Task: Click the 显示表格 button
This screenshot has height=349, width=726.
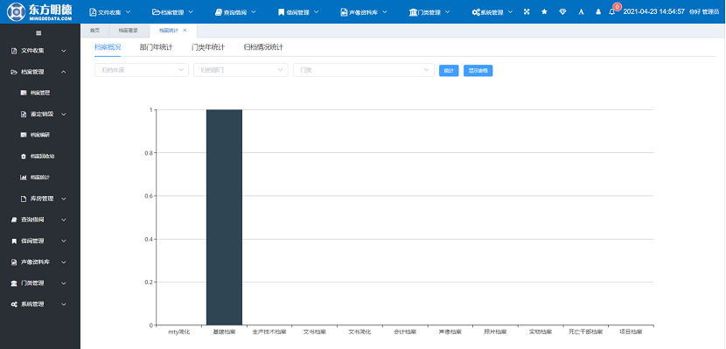Action: pyautogui.click(x=478, y=70)
